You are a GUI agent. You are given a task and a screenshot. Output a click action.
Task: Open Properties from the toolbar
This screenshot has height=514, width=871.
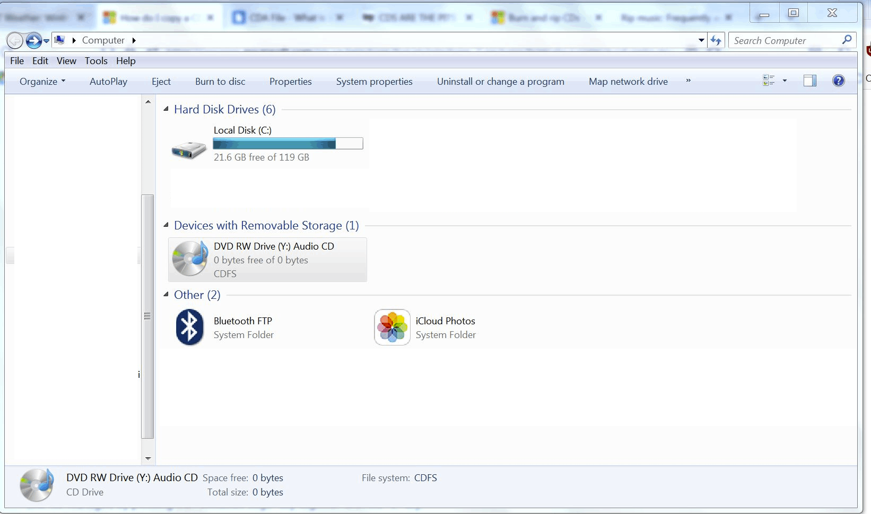(x=291, y=82)
